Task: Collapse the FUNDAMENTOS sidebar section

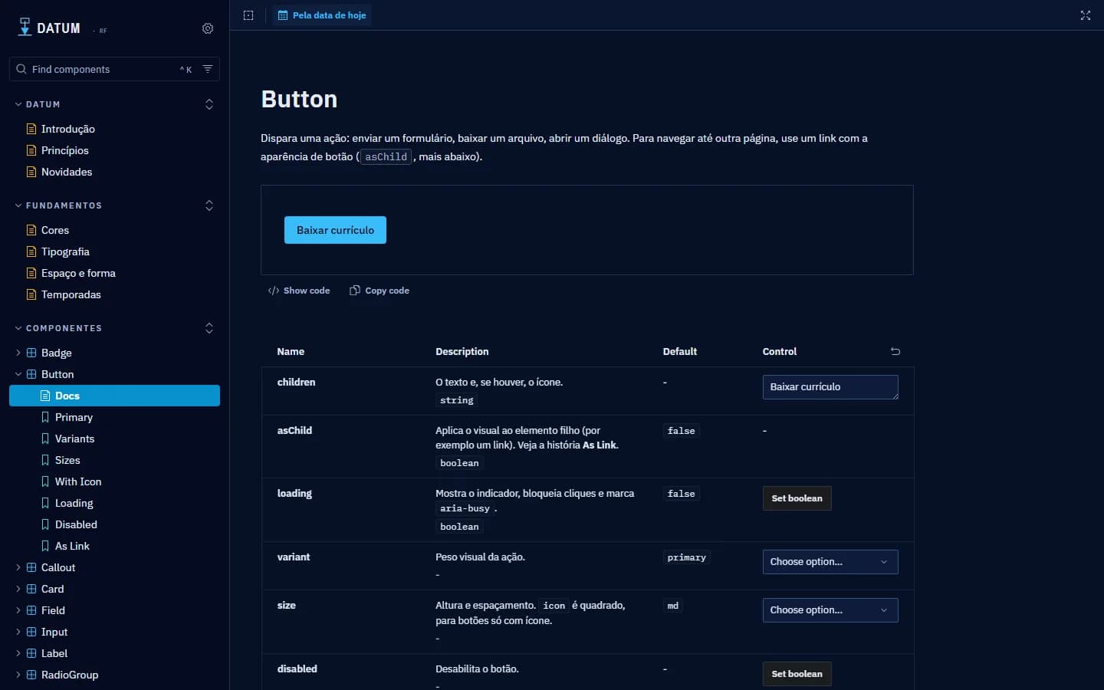Action: tap(58, 205)
